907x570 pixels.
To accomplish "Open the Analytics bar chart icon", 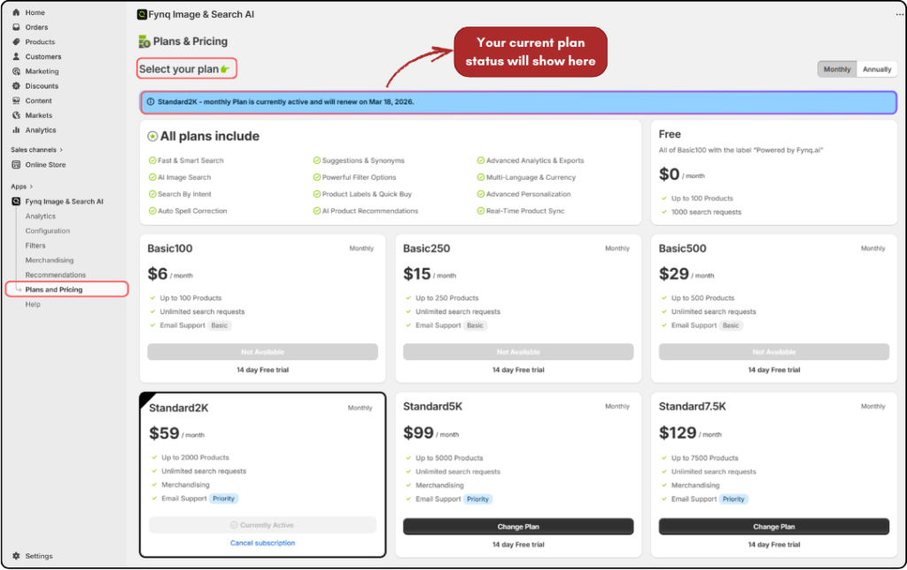I will click(x=16, y=130).
